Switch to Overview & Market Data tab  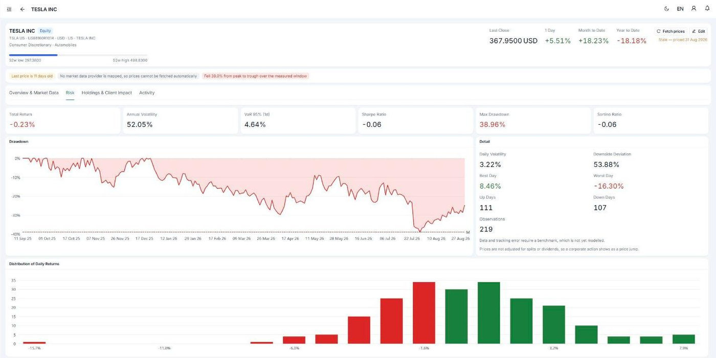point(34,93)
